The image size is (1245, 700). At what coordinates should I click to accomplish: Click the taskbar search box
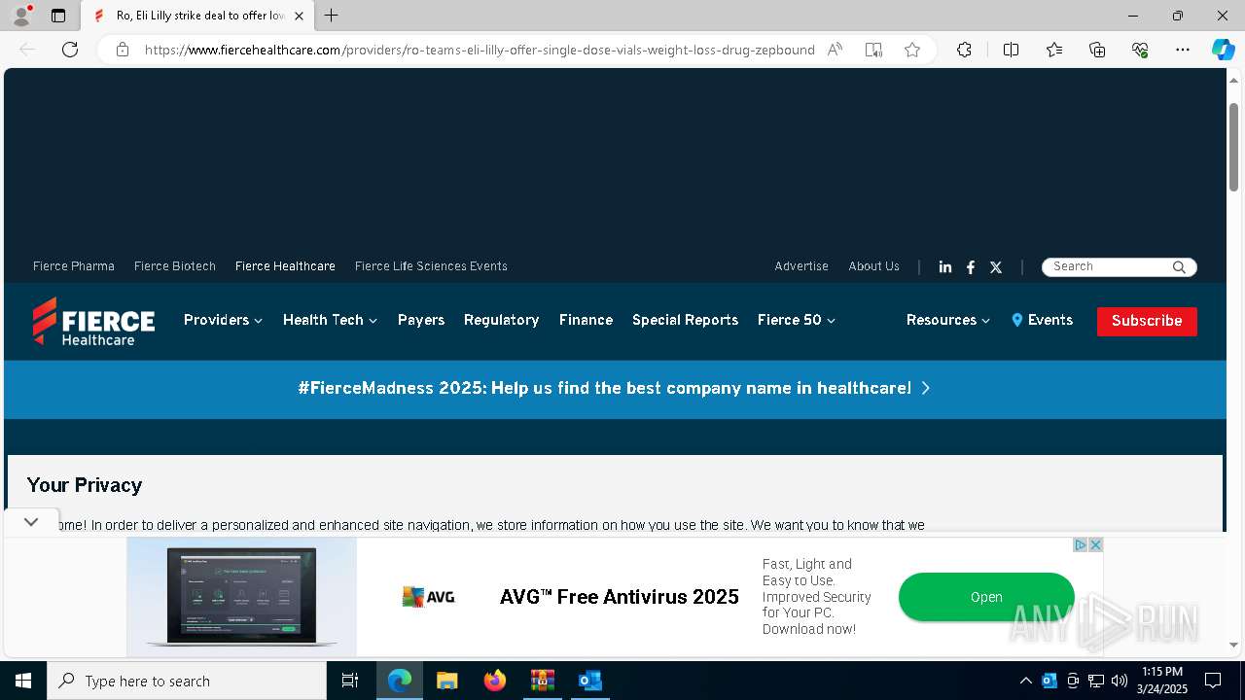187,681
